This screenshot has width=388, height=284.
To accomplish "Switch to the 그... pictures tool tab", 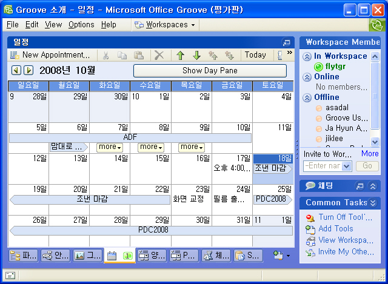I will click(x=88, y=256).
